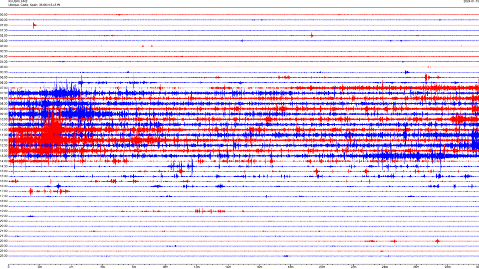479x269 pixels.
Task: Click the "10m" minute axis label
Action: pos(165,267)
